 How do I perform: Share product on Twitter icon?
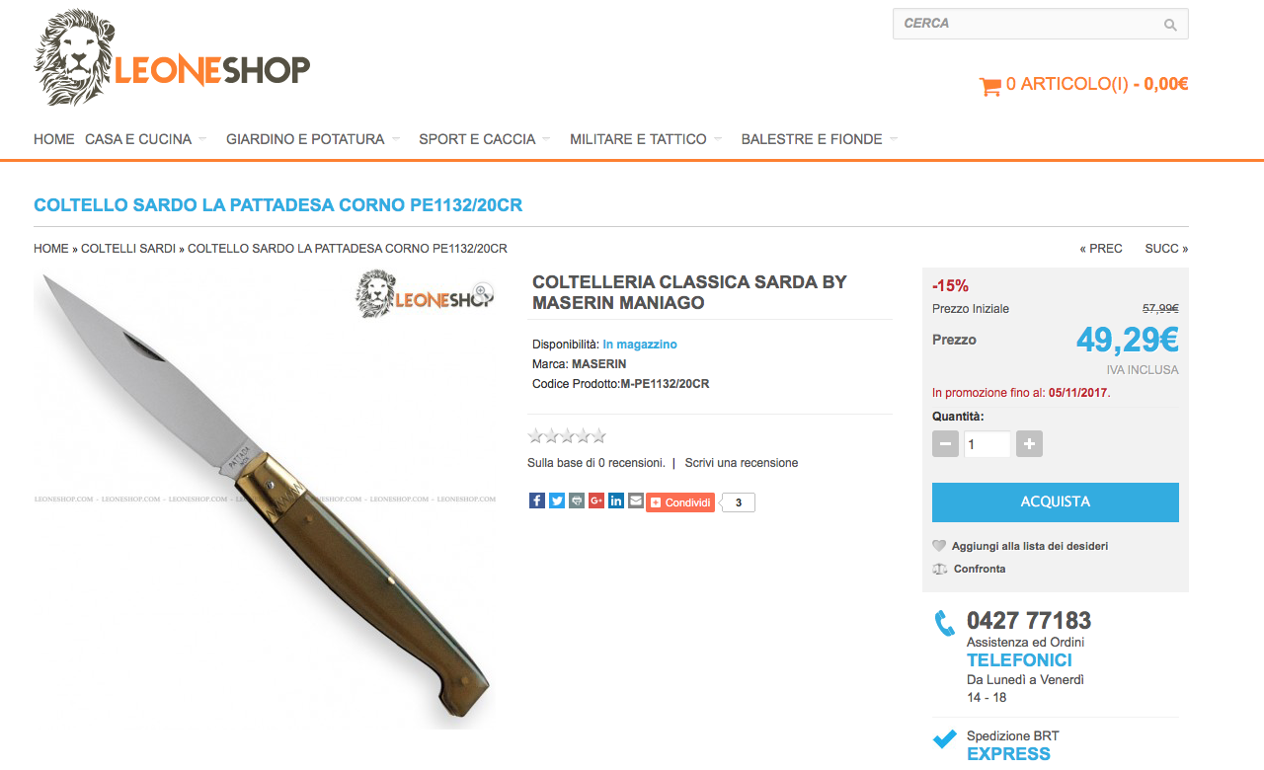click(x=557, y=500)
